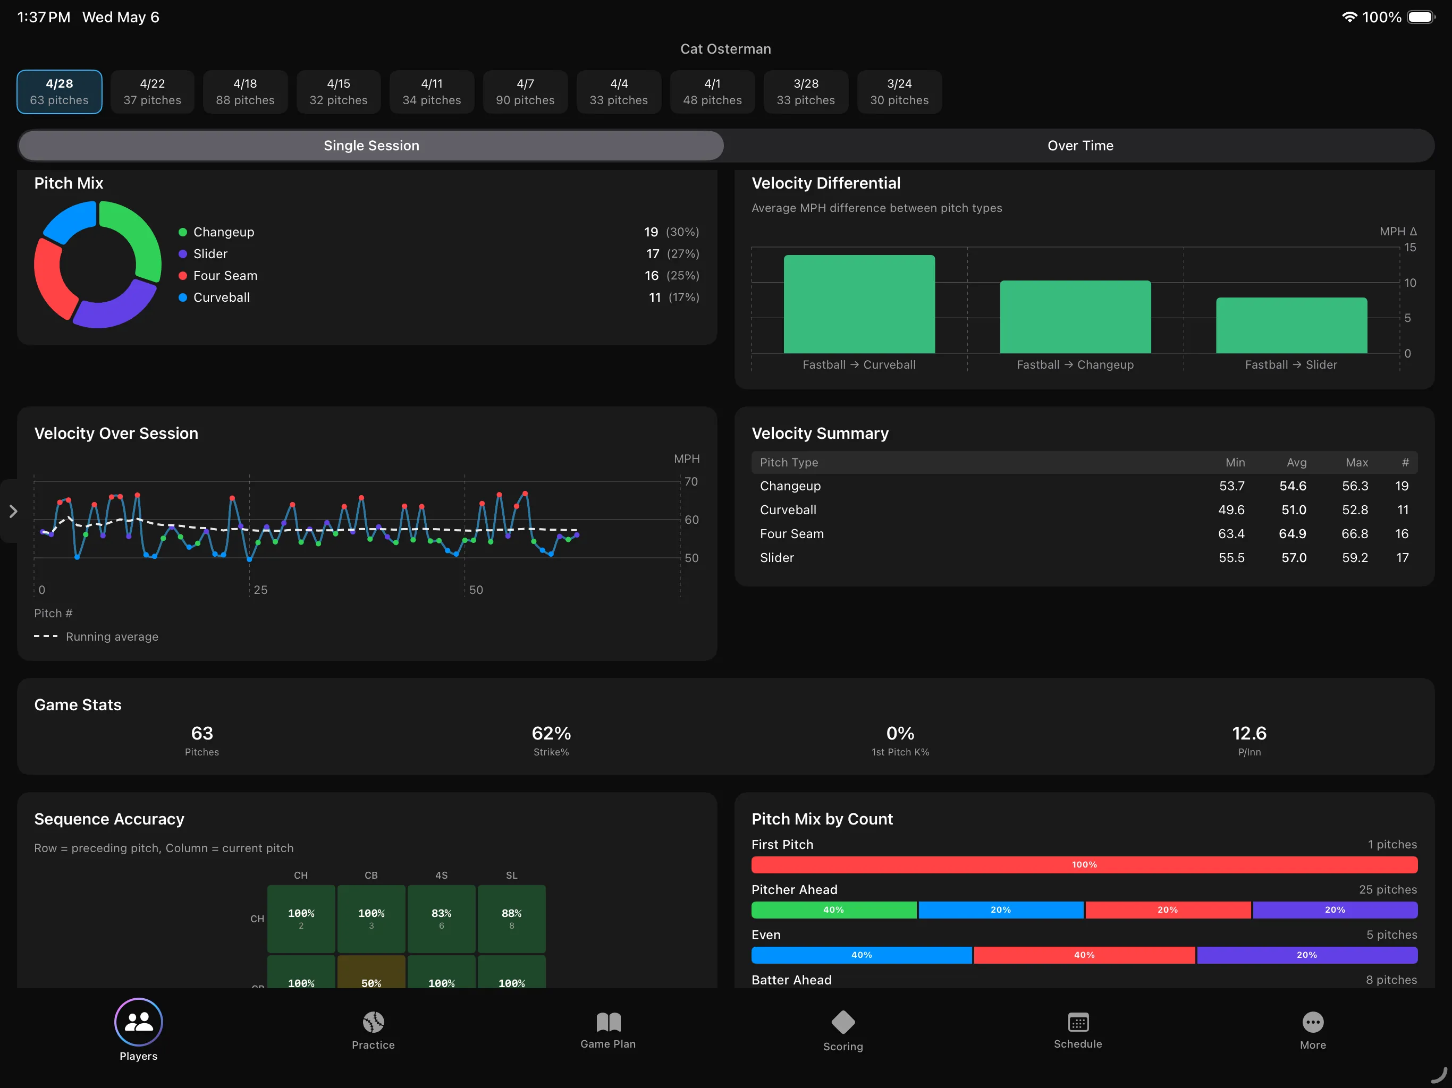Click the Fastball → Changeup bar

pos(1075,317)
